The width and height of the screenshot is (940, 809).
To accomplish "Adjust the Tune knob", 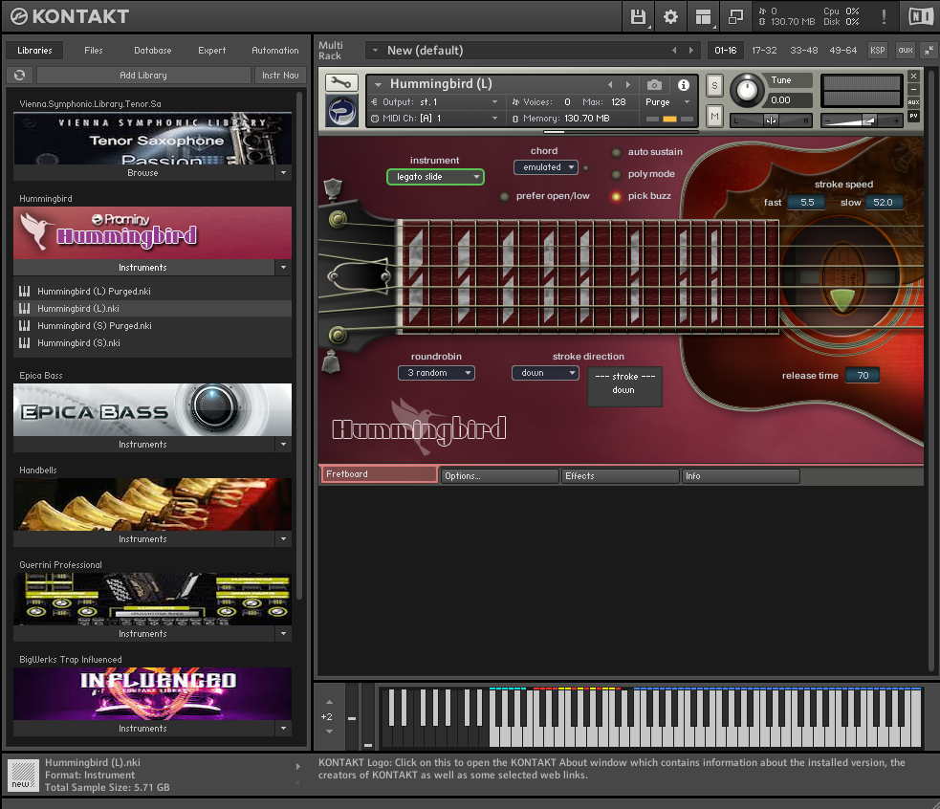I will click(747, 90).
